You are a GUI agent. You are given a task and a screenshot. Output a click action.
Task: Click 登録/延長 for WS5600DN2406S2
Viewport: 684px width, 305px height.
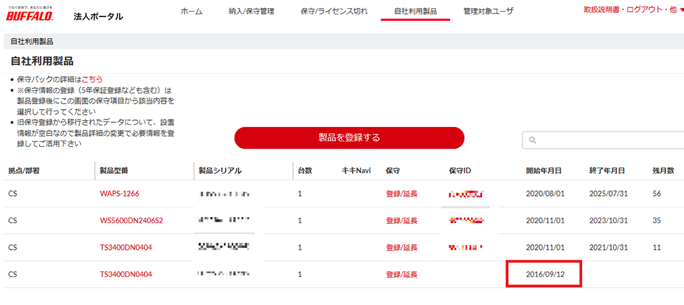point(402,220)
